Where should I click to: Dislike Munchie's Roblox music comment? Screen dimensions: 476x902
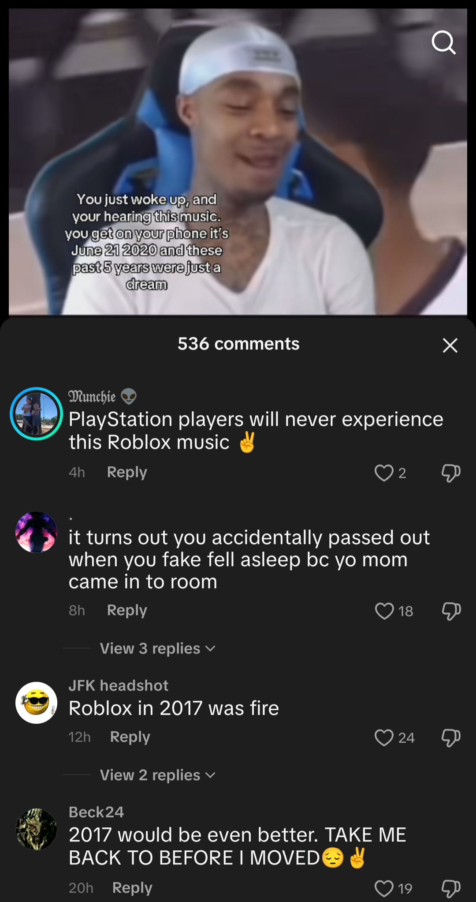451,473
